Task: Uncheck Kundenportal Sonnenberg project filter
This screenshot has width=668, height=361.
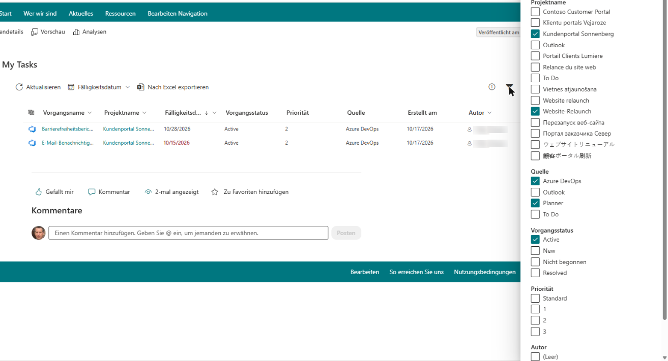Action: pos(535,34)
